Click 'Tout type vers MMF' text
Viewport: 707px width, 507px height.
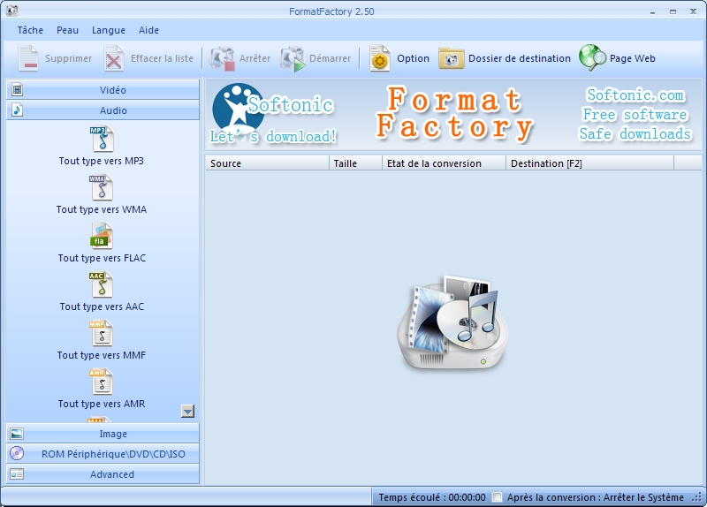click(x=102, y=356)
